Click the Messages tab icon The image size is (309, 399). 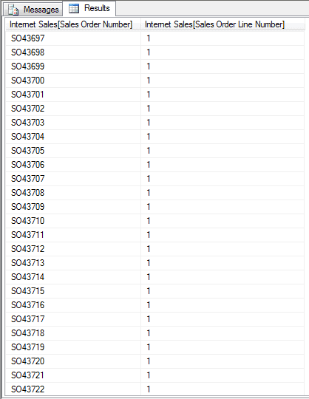tap(13, 10)
